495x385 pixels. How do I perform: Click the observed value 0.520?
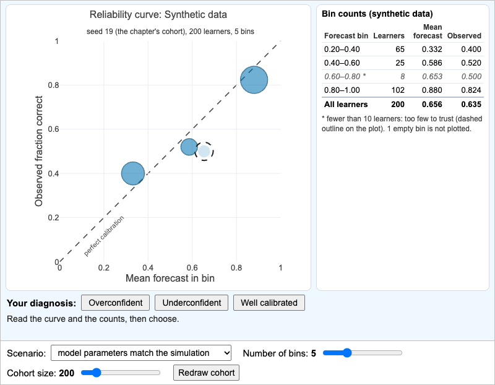tap(471, 63)
